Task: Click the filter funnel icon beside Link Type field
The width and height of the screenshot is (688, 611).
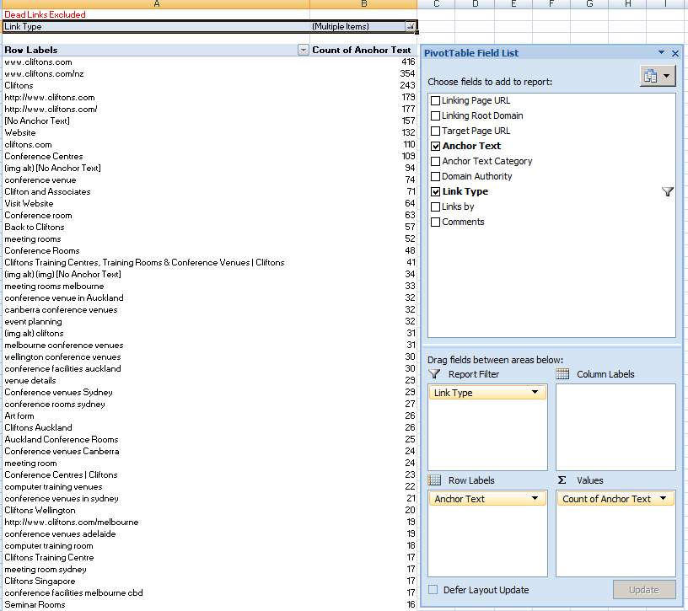Action: tap(667, 192)
